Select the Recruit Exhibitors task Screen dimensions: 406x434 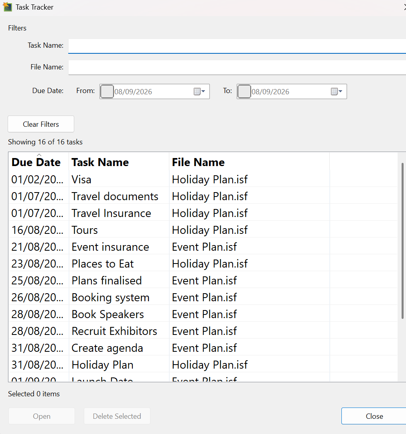[x=203, y=331]
